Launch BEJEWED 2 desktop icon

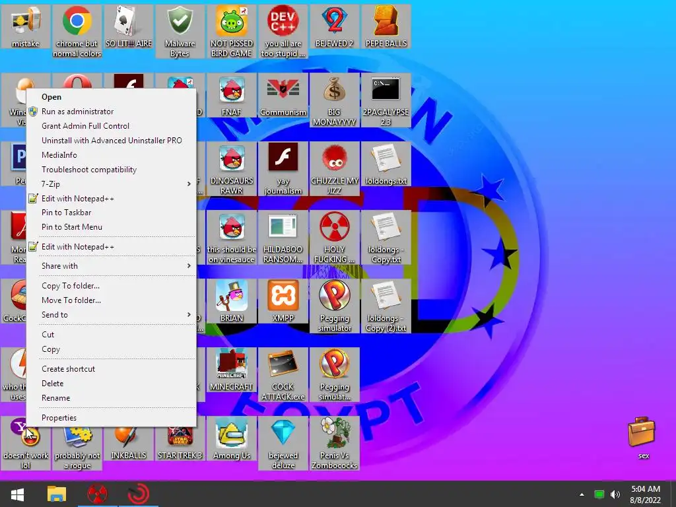point(334,26)
